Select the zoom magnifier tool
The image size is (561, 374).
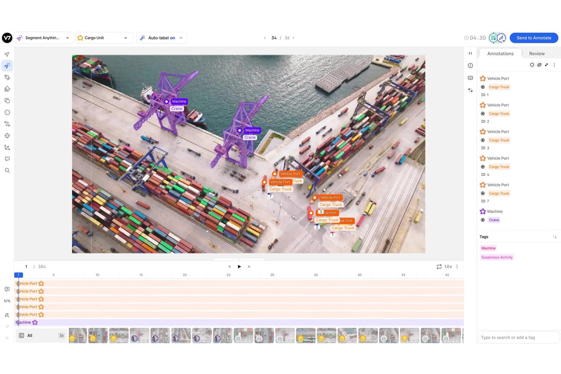[7, 171]
